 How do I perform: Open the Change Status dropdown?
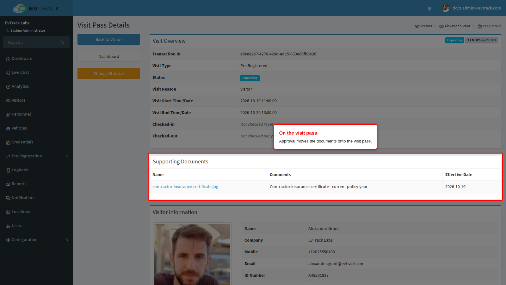click(x=109, y=73)
